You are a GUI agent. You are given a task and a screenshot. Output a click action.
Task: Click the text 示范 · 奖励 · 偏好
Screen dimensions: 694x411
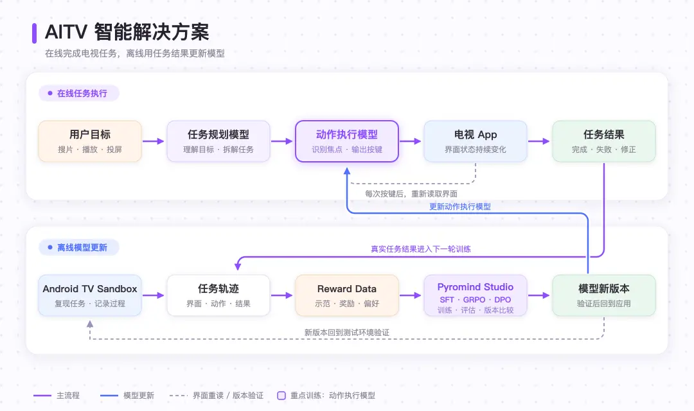coord(347,304)
